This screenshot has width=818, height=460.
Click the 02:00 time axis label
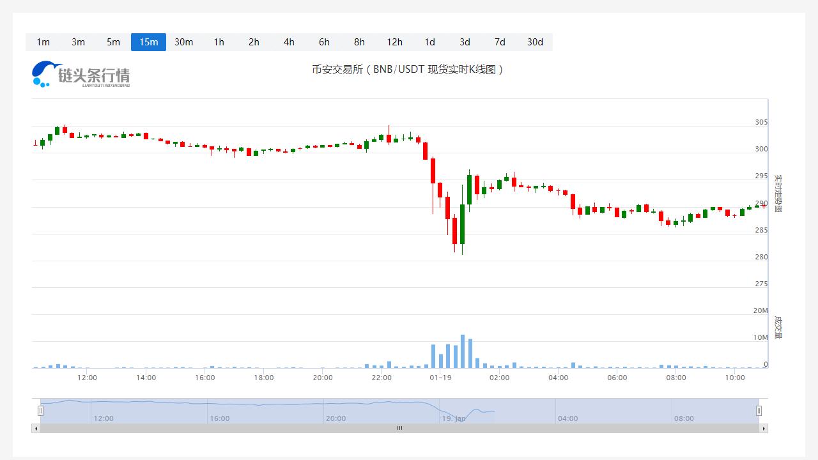coord(500,378)
